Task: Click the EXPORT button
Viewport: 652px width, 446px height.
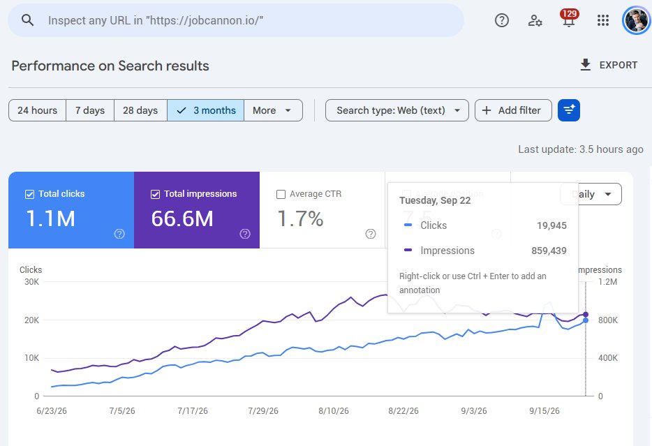Action: coord(609,65)
